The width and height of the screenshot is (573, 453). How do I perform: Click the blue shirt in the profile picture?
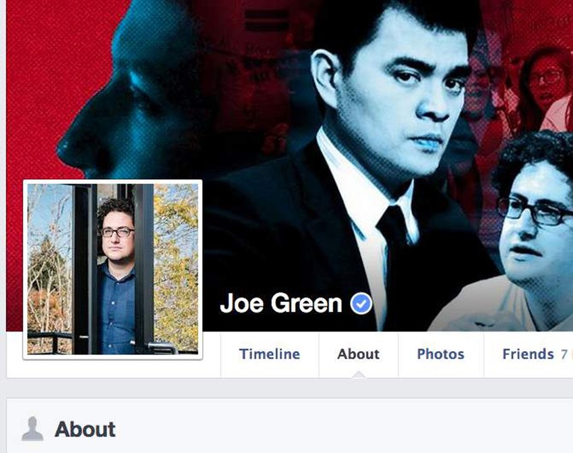click(x=116, y=311)
